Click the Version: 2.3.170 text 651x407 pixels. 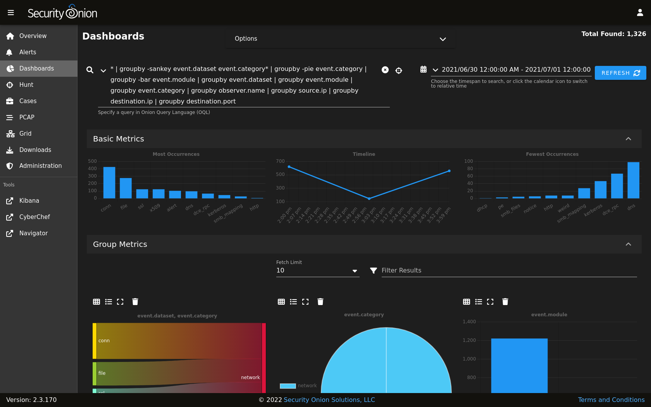(31, 400)
